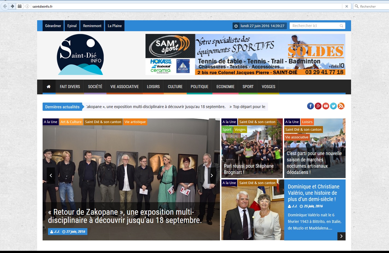Image resolution: width=389 pixels, height=253 pixels.
Task: Go to the La Plaine edition link
Action: 115,26
